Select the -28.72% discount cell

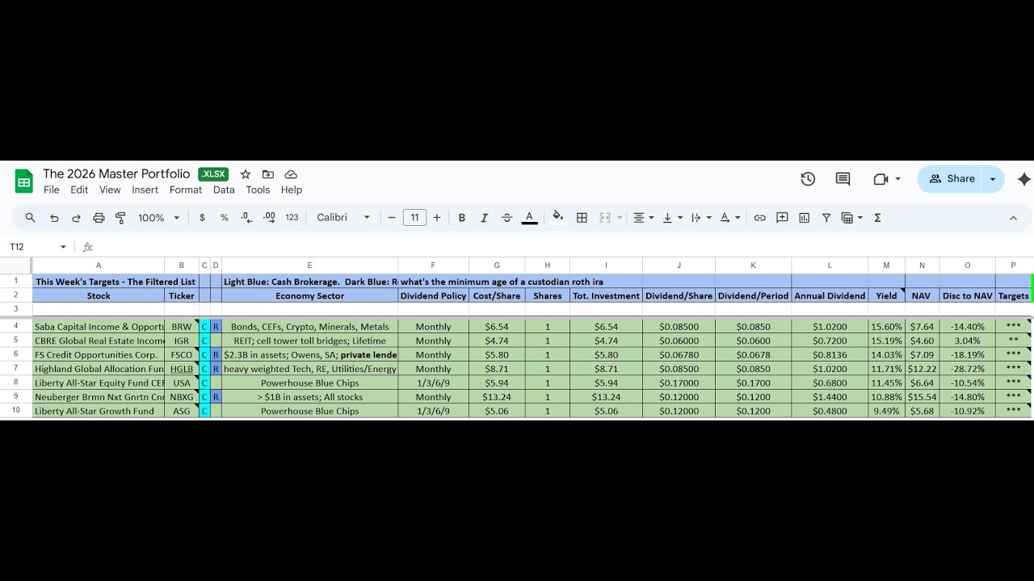[x=968, y=369]
